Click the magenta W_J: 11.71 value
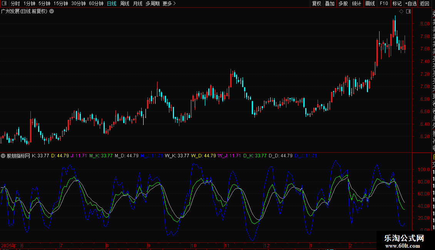This screenshot has width=435, height=250. coord(229,156)
